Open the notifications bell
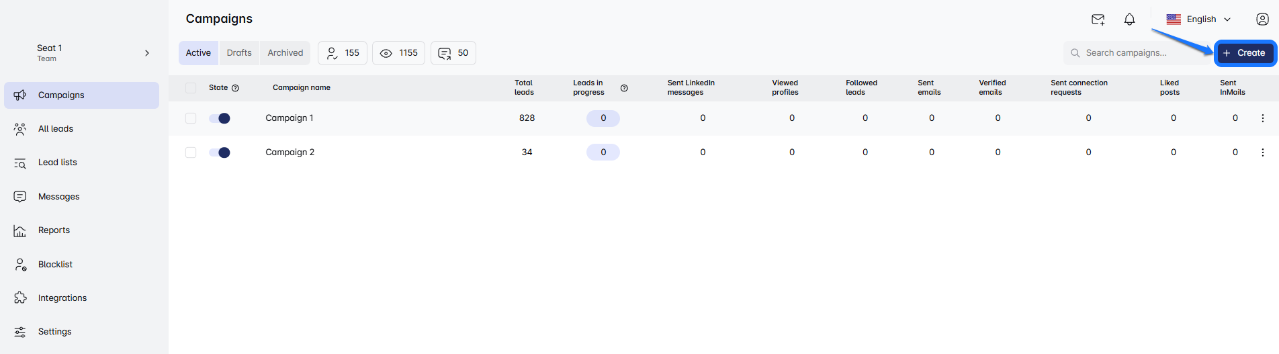1279x354 pixels. pos(1129,19)
